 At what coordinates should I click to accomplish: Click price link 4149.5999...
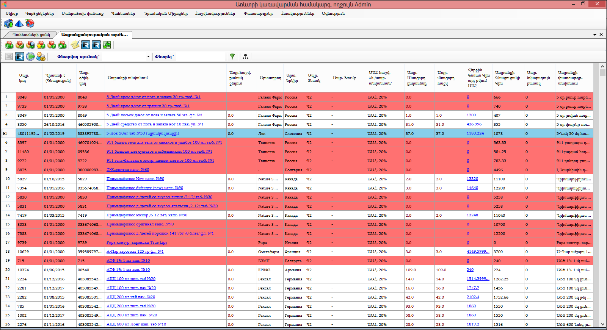(478, 252)
